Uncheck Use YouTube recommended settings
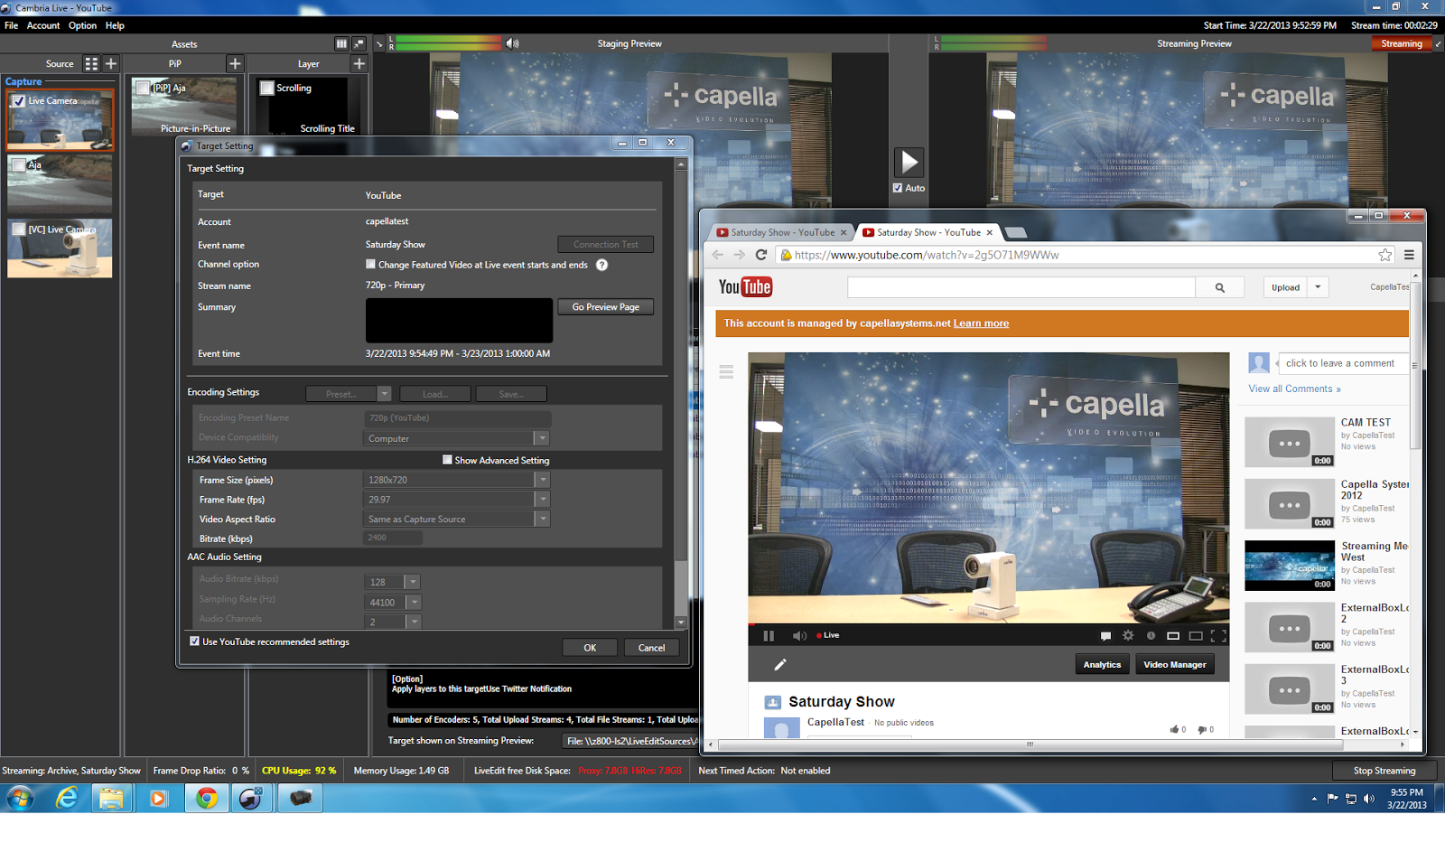Viewport: 1445px width, 852px height. click(194, 641)
